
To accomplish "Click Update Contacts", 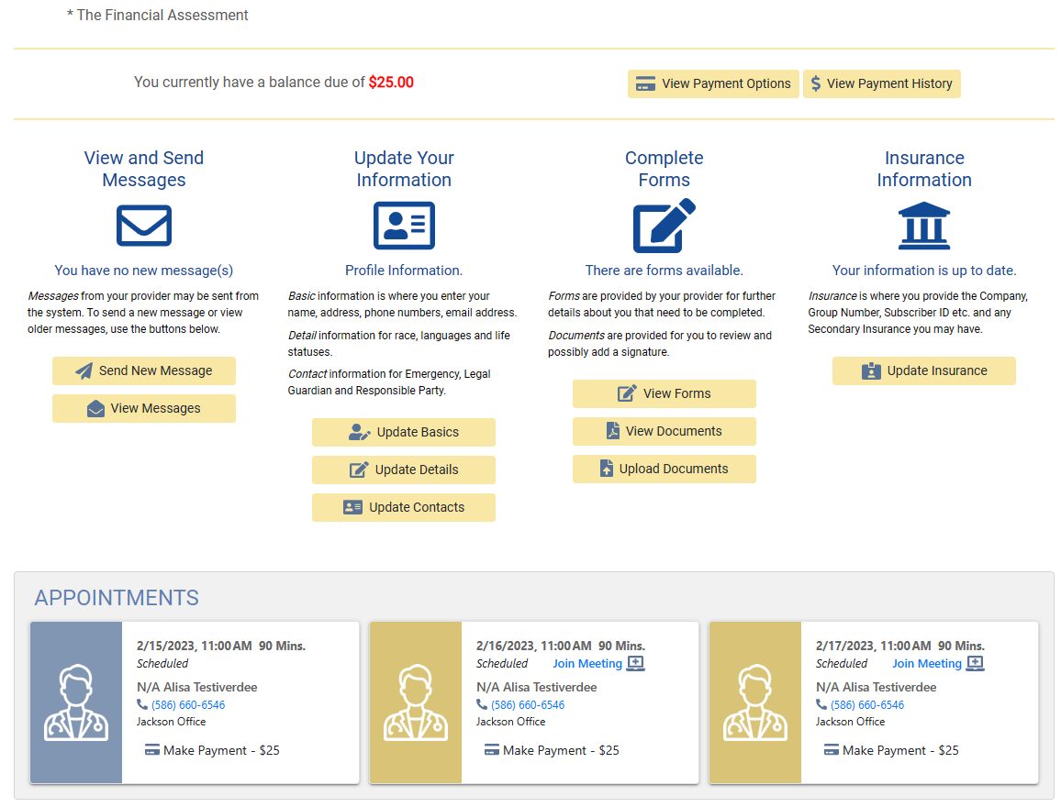I will (404, 507).
